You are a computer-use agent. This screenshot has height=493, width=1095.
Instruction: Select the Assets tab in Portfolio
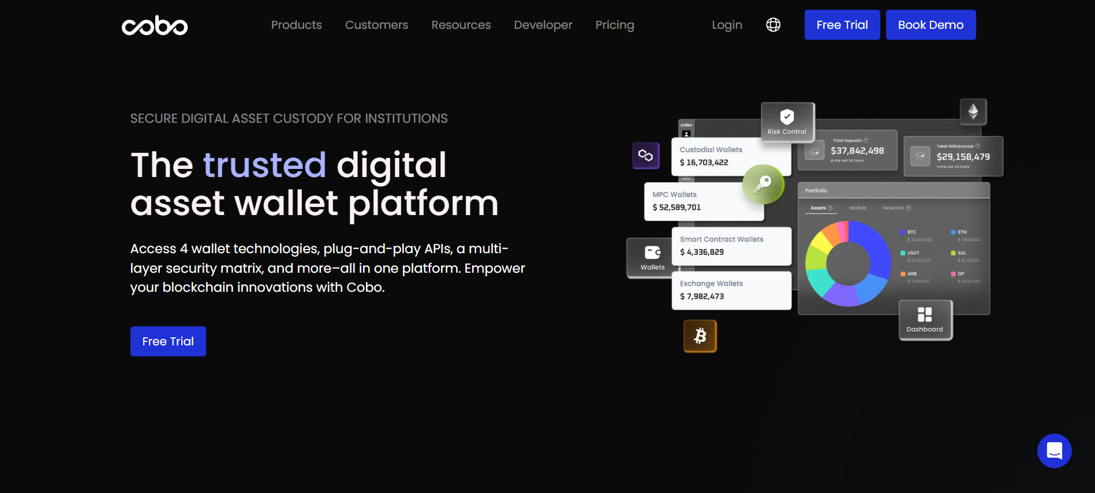[x=821, y=208]
